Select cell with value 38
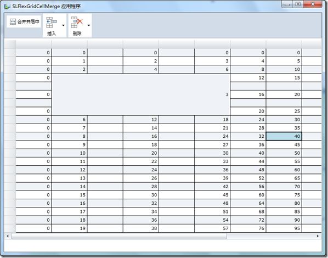Image resolution: width=328 pixels, height=258 pixels. [x=141, y=228]
